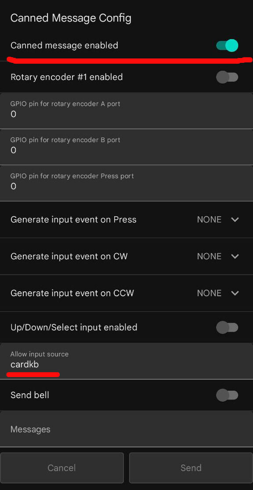Tap the Messages text field
This screenshot has width=253, height=490.
(x=126, y=429)
